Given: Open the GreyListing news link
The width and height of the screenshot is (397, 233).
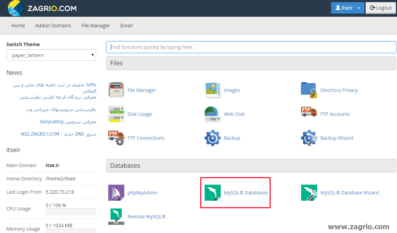Looking at the screenshot, I should pos(68,122).
